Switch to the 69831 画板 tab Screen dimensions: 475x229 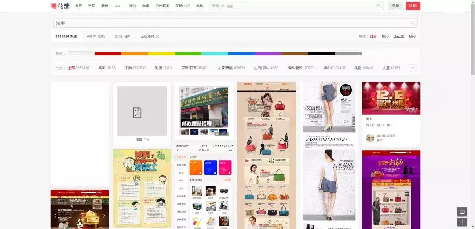[96, 37]
